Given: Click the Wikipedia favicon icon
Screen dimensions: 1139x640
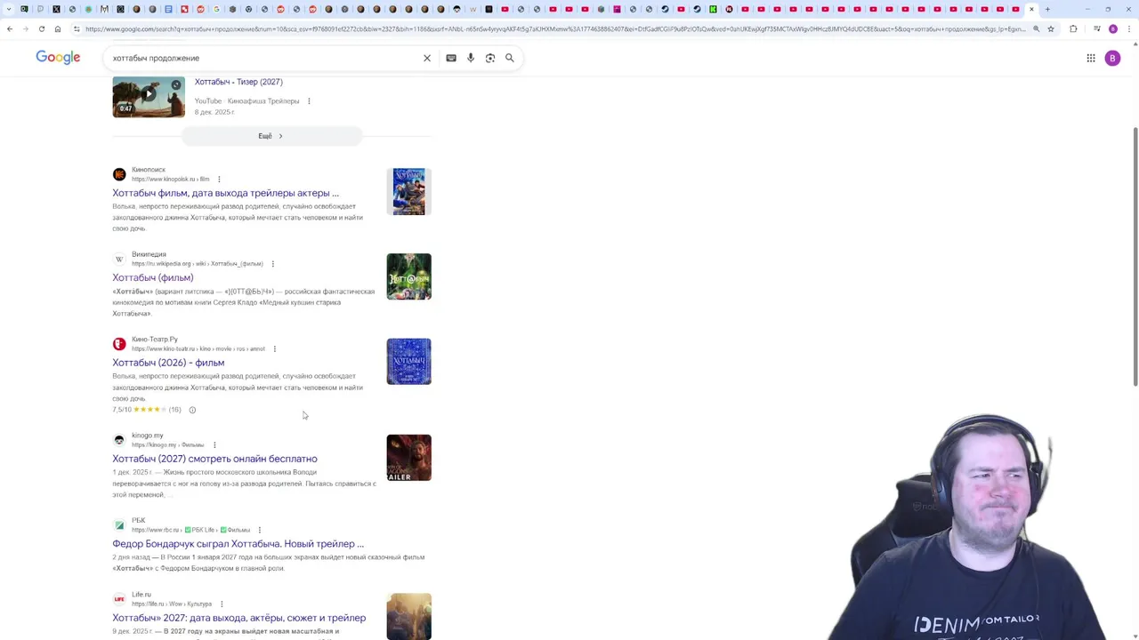Looking at the screenshot, I should pos(119,259).
